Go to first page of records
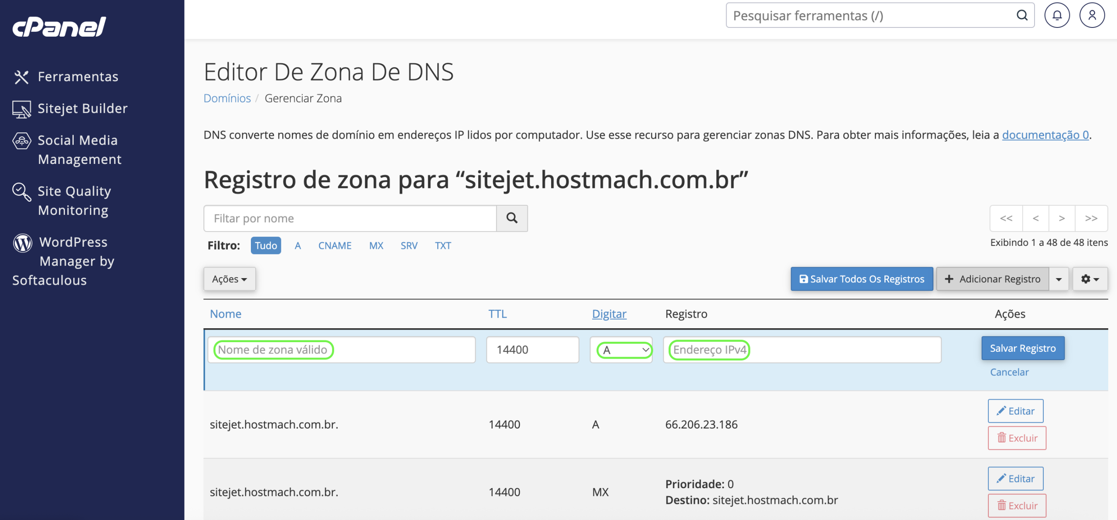Screen dimensions: 1117x520 [1006, 218]
